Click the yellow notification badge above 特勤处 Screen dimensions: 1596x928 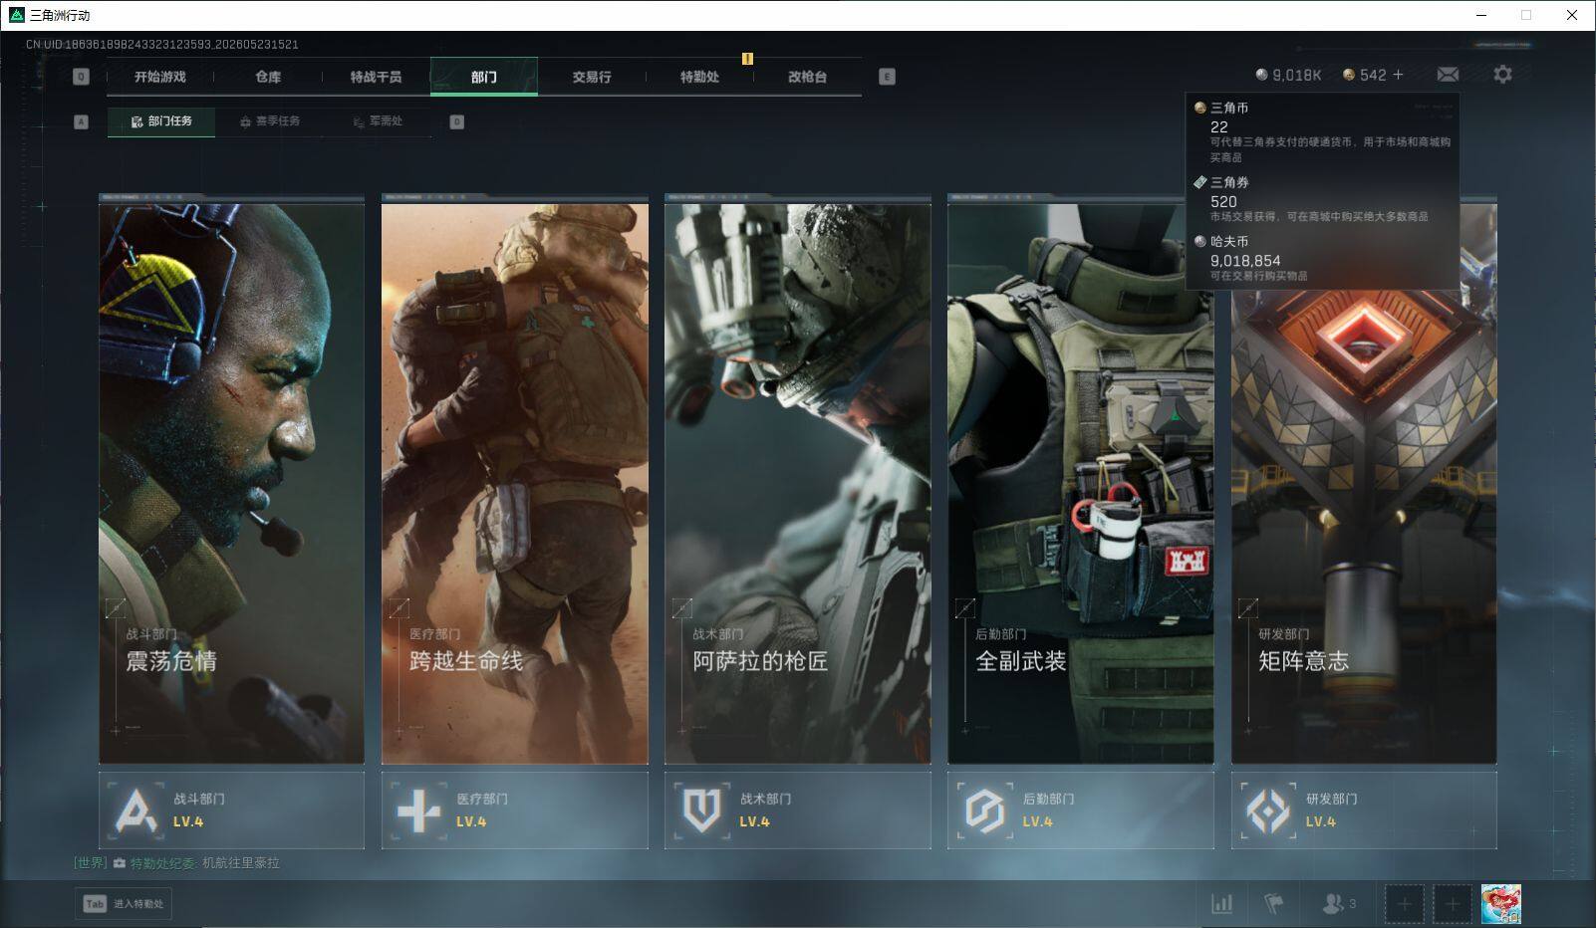pyautogui.click(x=747, y=59)
